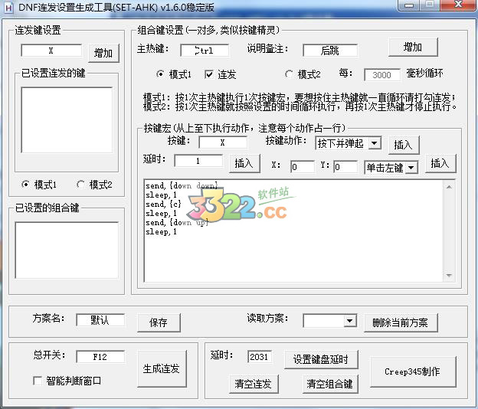The height and width of the screenshot is (409, 478).
Task: Select 模式1 radio in 组合键设置
Action: [x=161, y=74]
